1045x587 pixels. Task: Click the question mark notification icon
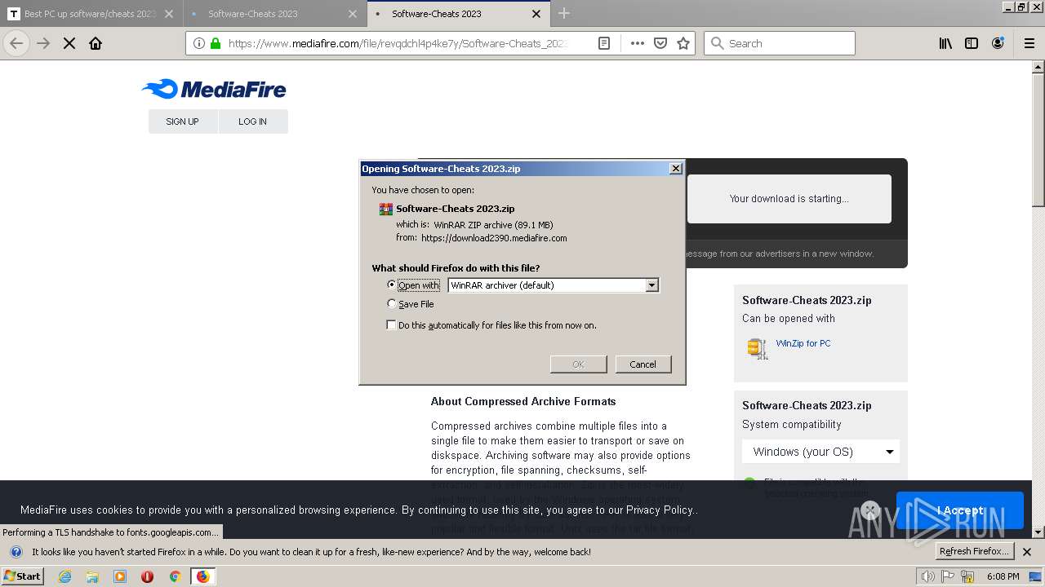pyautogui.click(x=16, y=552)
